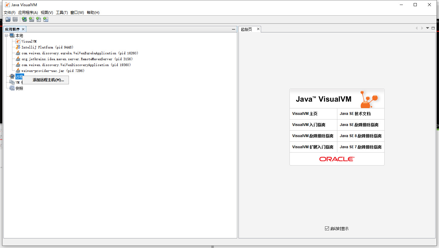Click the Java icon beside weiwen-provider-uac.jar

click(x=18, y=71)
